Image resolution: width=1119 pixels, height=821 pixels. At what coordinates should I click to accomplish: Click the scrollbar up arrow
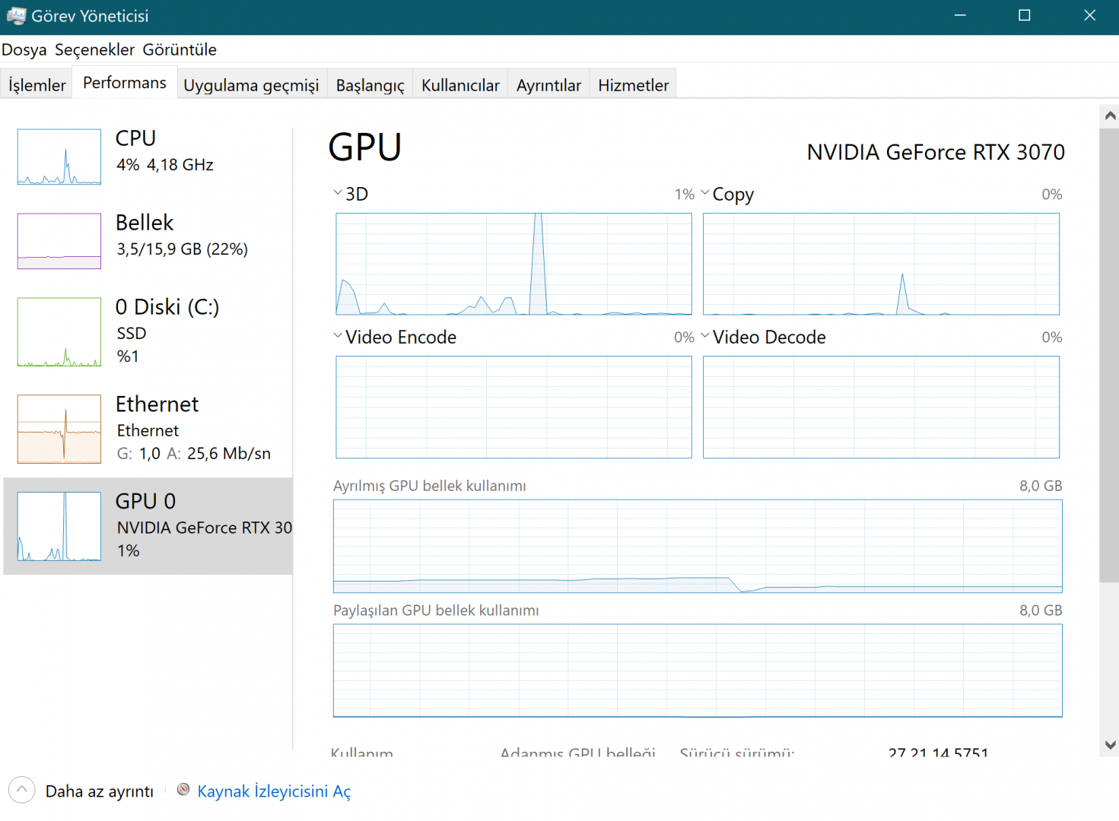click(x=1110, y=116)
